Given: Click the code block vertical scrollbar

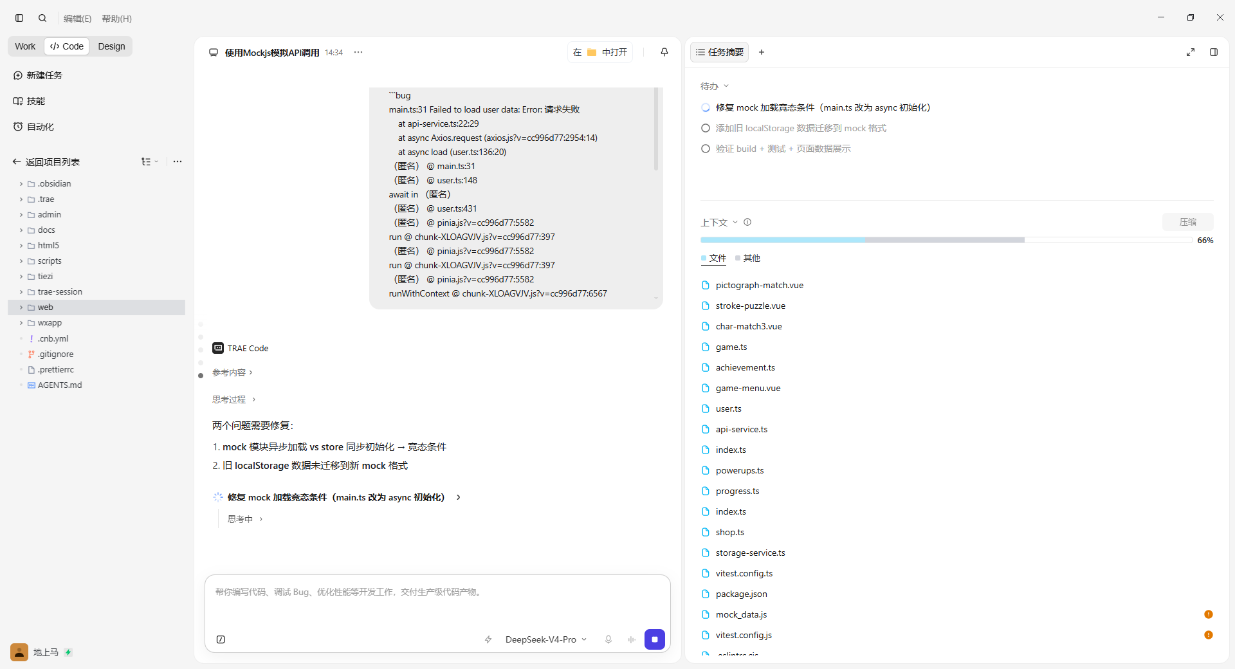Looking at the screenshot, I should coord(656,129).
